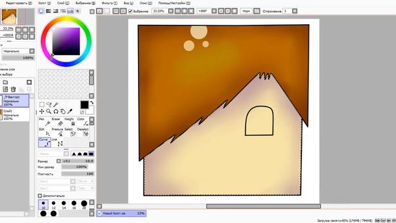Open the Холст menu
Image resolution: width=396 pixels, height=223 pixels.
45,3
